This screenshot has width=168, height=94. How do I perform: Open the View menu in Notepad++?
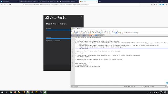[x=82, y=31]
